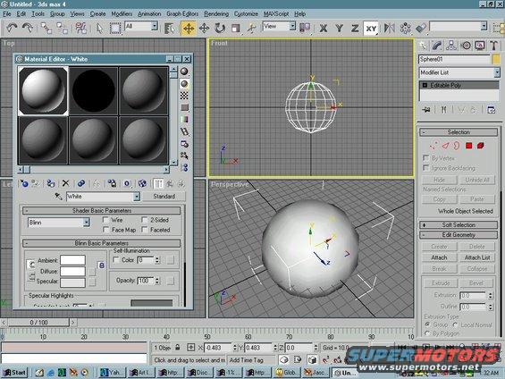Select the Rotate tool in main toolbar
The image size is (505, 379).
pyautogui.click(x=220, y=29)
